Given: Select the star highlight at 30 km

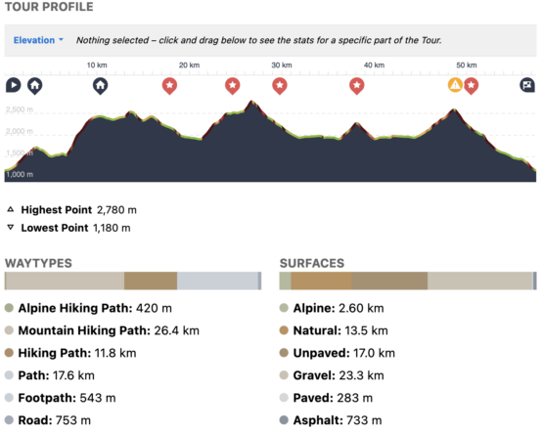Looking at the screenshot, I should [x=280, y=86].
